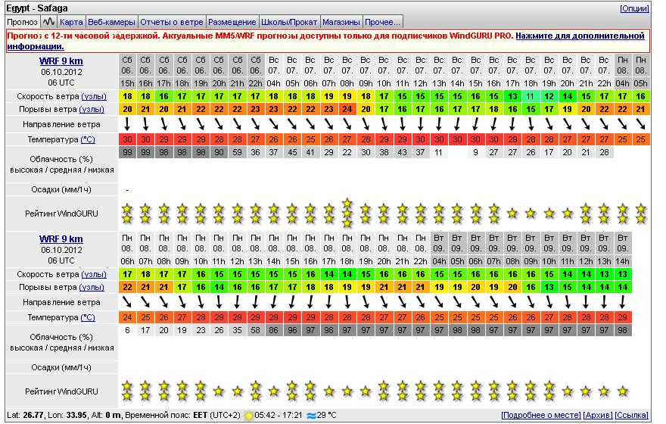Click the cloud cover 58 cell at Пн 13h
Screen dimensions: 666x424
255,330
